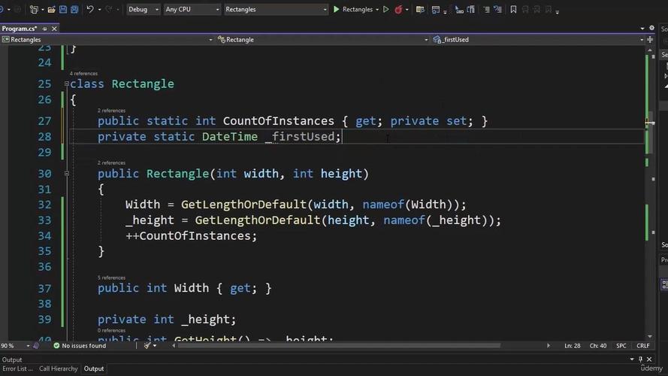
Task: Click the two-column layout toolbar icon
Action: [x=470, y=9]
